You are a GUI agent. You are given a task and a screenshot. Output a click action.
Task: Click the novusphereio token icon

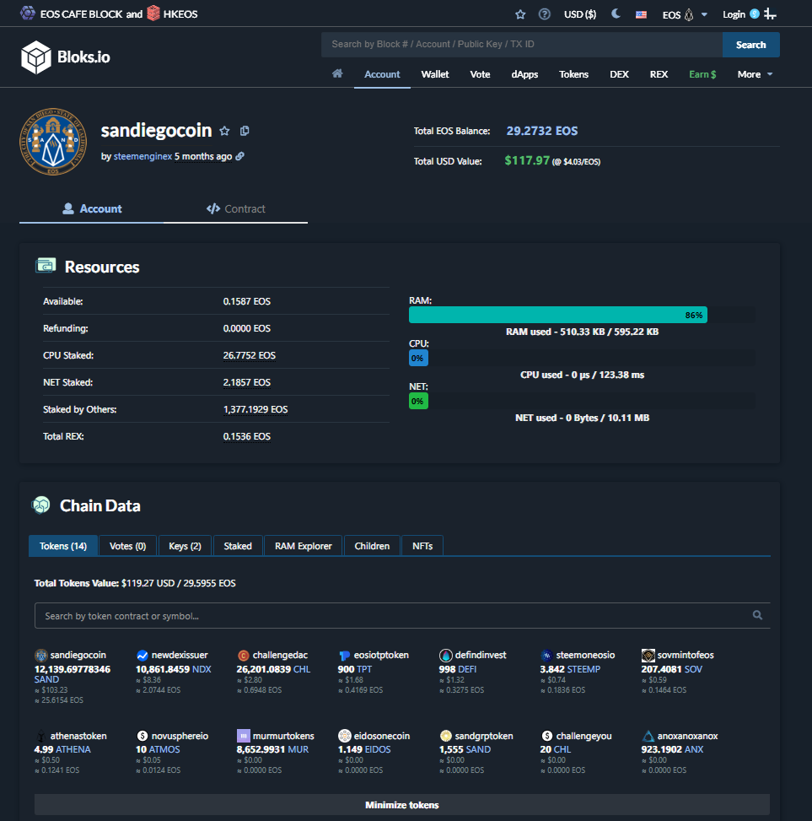click(x=142, y=736)
